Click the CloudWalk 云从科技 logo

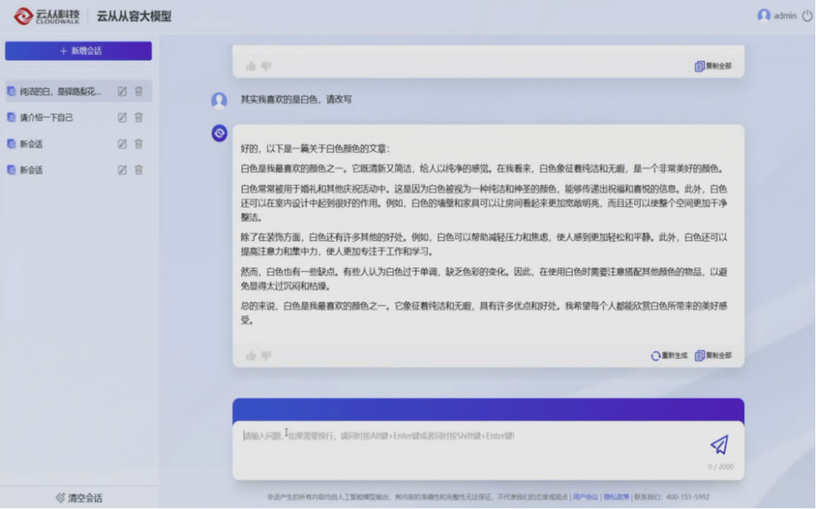coord(46,16)
